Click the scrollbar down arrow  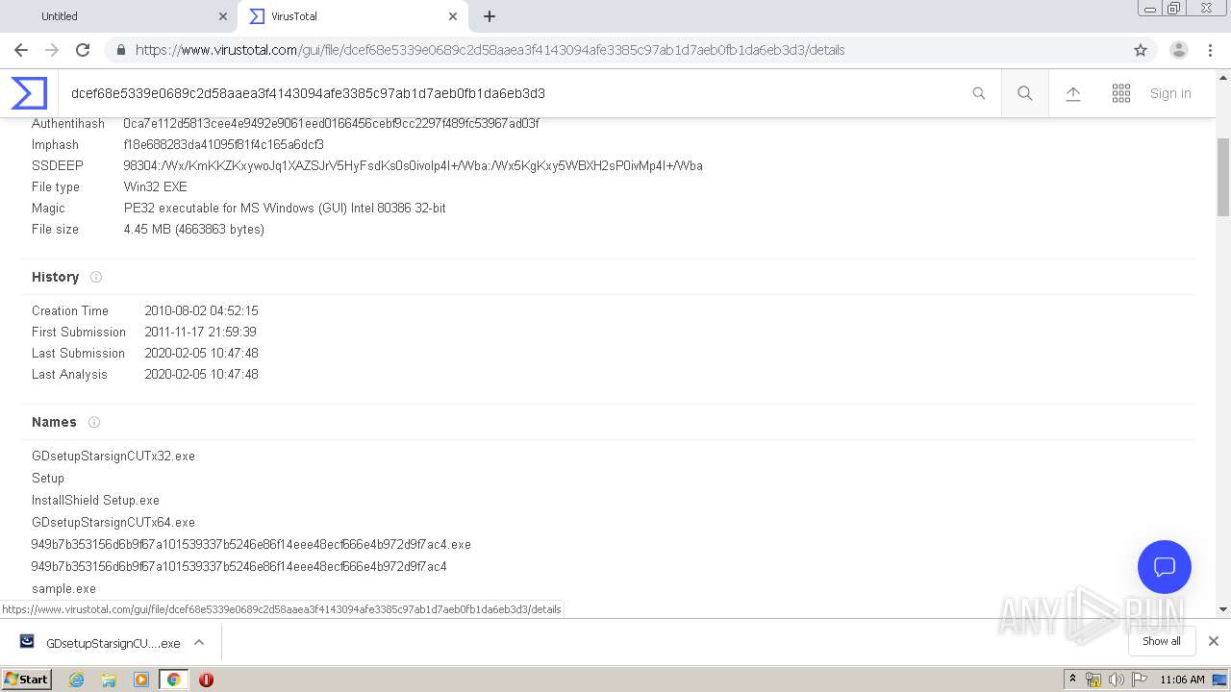(1223, 608)
